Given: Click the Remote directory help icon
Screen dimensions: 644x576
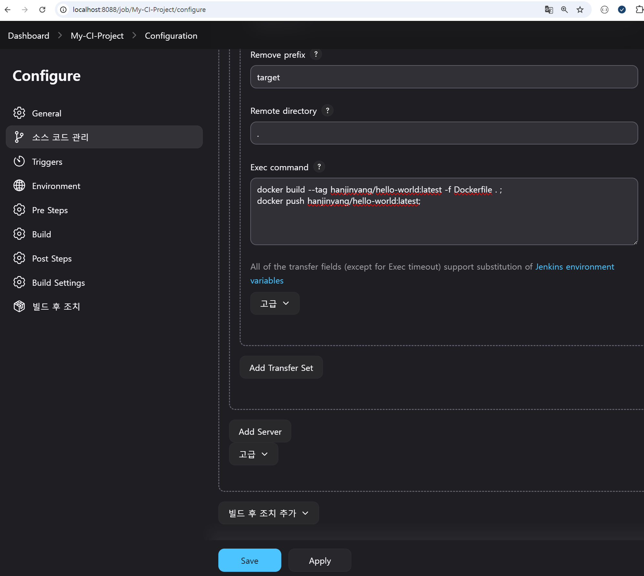Looking at the screenshot, I should click(x=327, y=111).
